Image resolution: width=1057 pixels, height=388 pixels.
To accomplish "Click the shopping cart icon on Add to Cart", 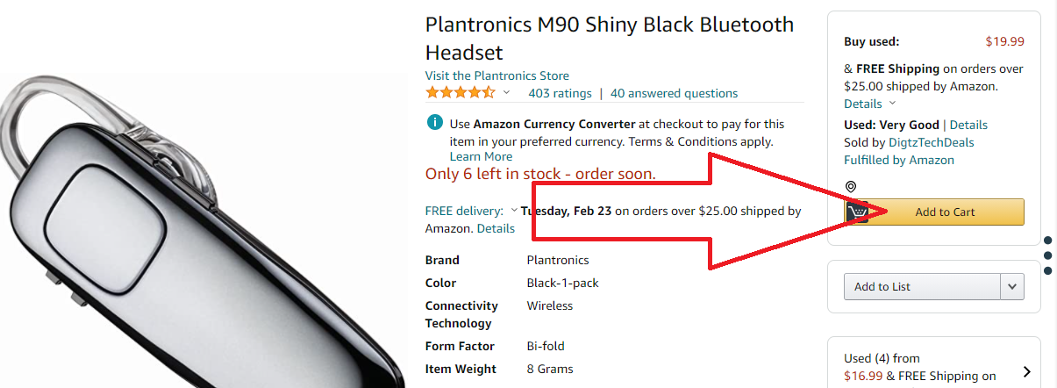I will [859, 212].
